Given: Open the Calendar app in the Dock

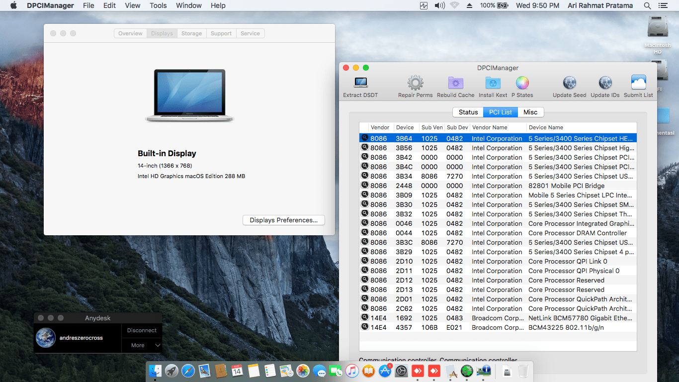Looking at the screenshot, I should [237, 371].
